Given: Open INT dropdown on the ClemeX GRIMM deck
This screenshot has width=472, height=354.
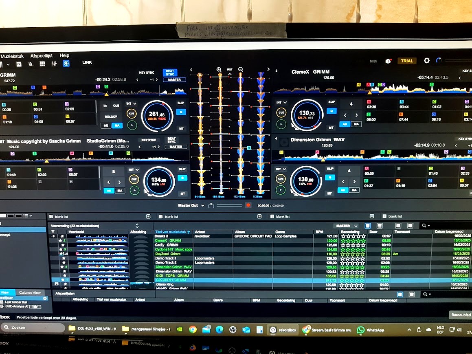Looking at the screenshot, I should 281,102.
